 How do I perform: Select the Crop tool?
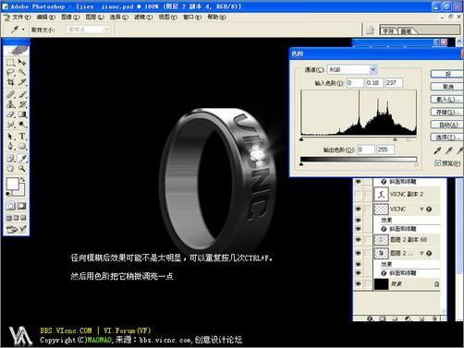11,82
